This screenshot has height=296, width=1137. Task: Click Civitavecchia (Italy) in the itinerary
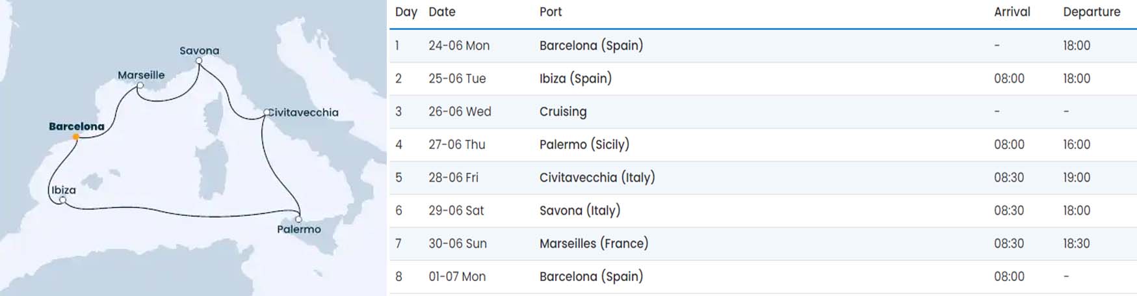tap(597, 178)
